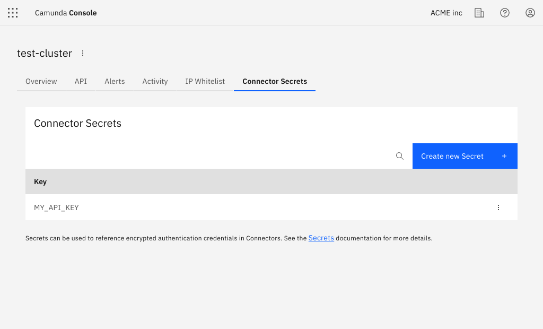Follow the Secrets documentation link
This screenshot has width=543, height=329.
point(321,238)
